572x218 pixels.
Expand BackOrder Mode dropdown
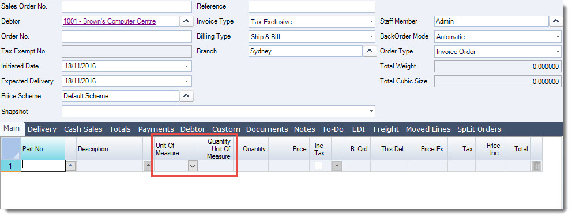pos(558,37)
